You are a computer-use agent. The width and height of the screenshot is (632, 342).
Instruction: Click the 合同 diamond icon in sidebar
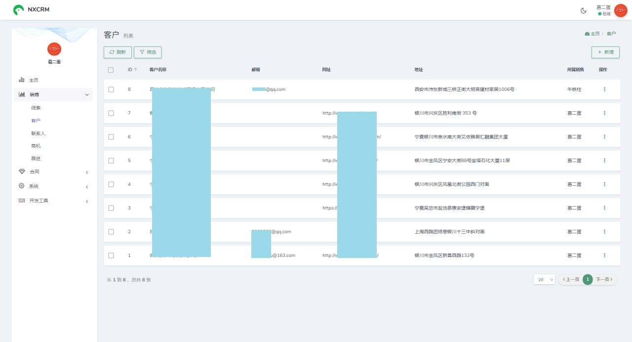click(x=22, y=171)
